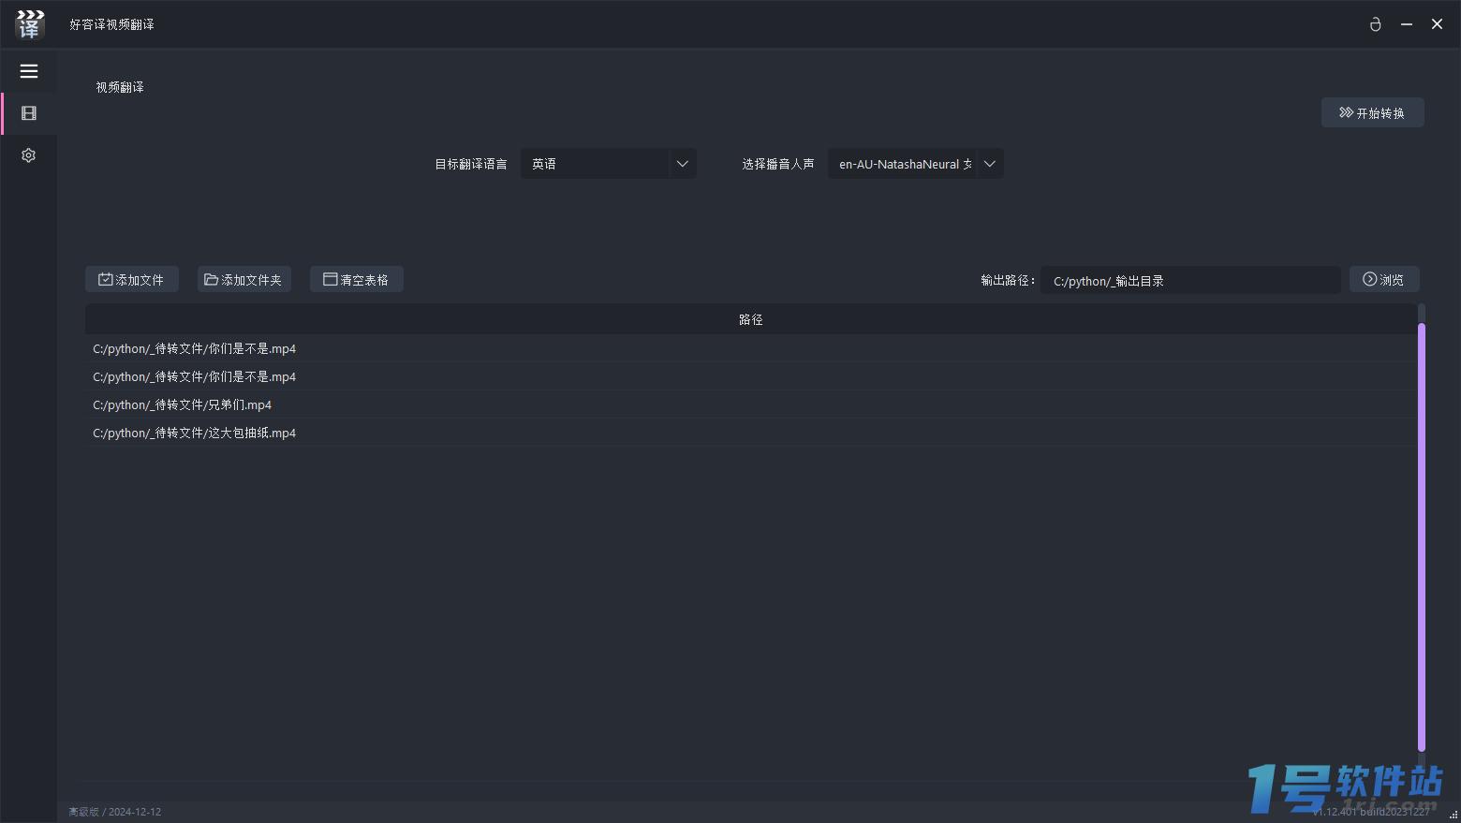Click the lock icon in title bar

click(x=1375, y=24)
